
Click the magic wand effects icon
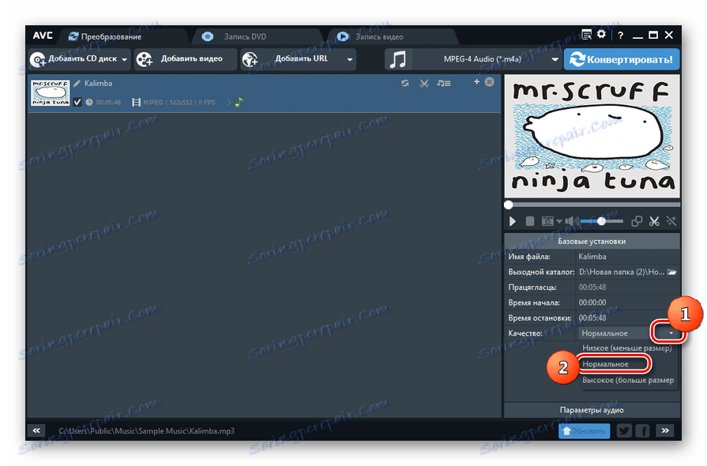671,221
